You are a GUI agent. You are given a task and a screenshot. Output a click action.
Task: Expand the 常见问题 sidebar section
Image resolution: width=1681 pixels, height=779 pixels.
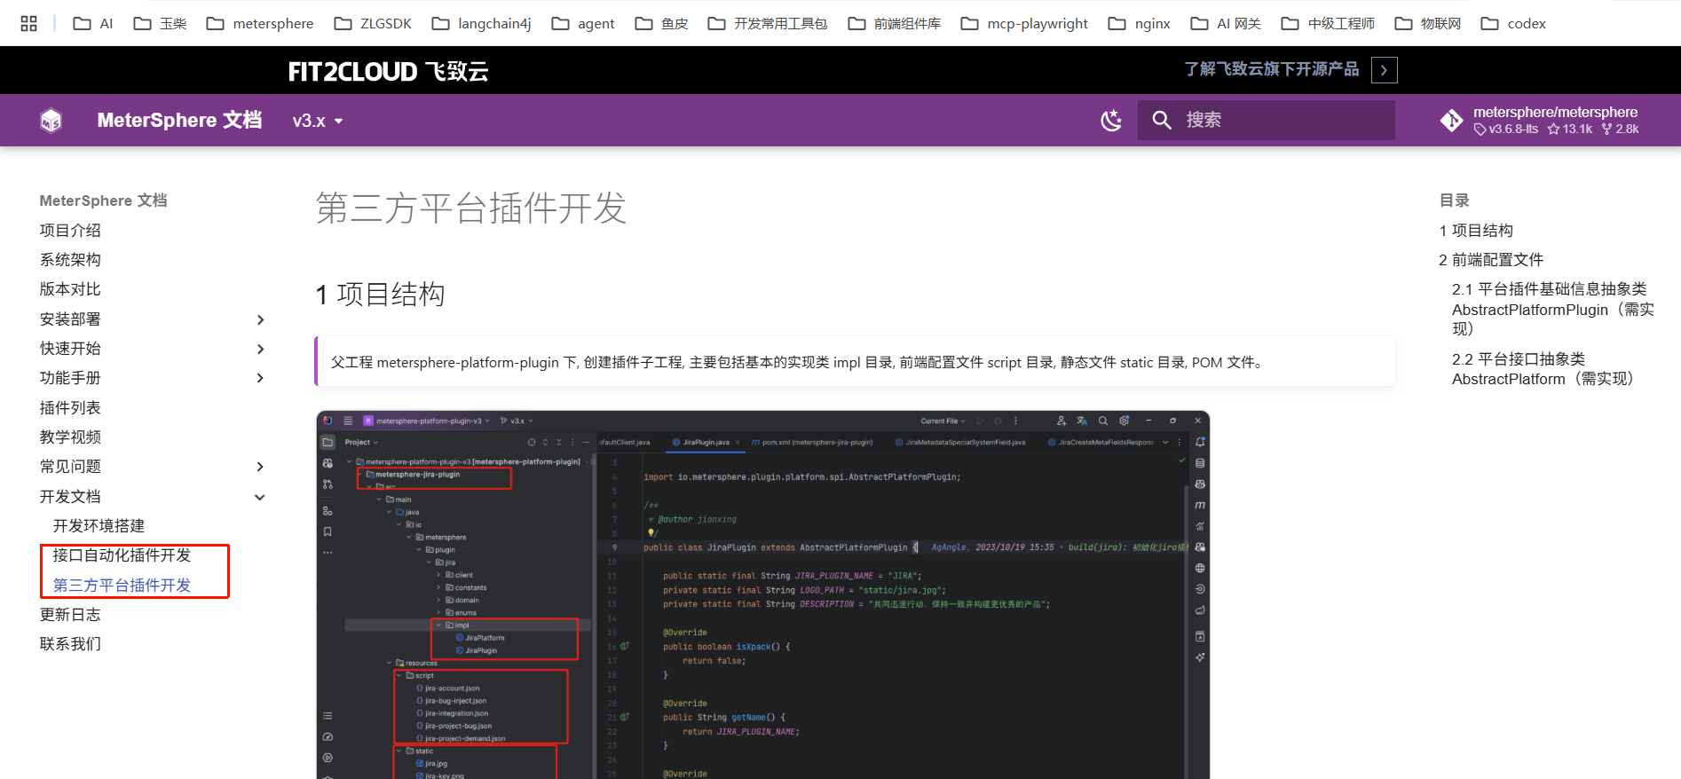(x=260, y=467)
